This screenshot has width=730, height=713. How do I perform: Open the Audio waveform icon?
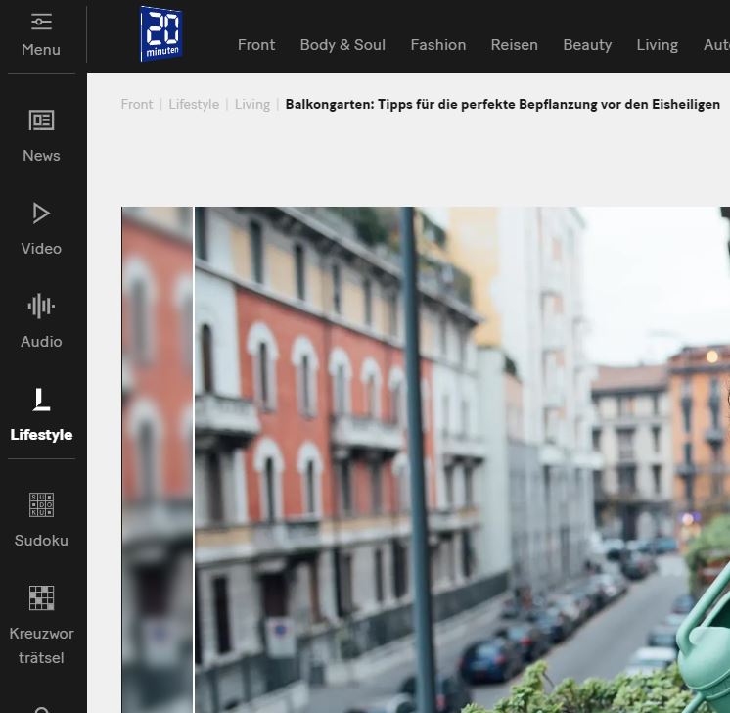[x=41, y=307]
